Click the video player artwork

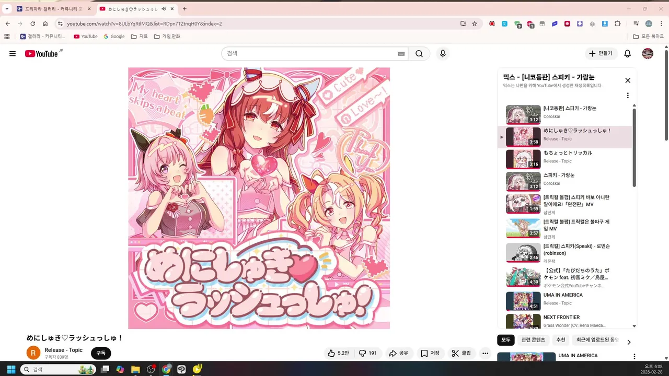[x=259, y=198]
